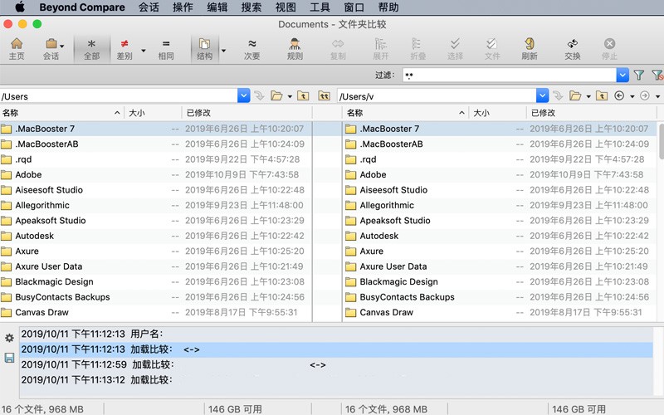Sort left pane by 名称 column
This screenshot has height=415, width=664.
(x=61, y=113)
